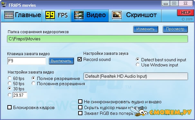
Task: Select the 60 fps radio option
Action: 10,78
